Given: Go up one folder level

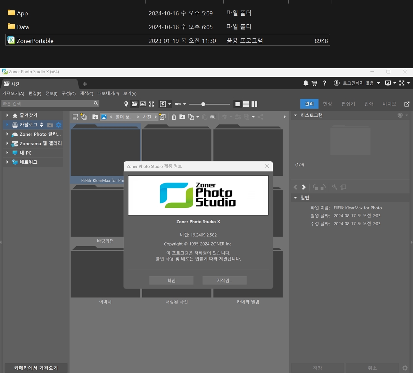Looking at the screenshot, I should 95,117.
